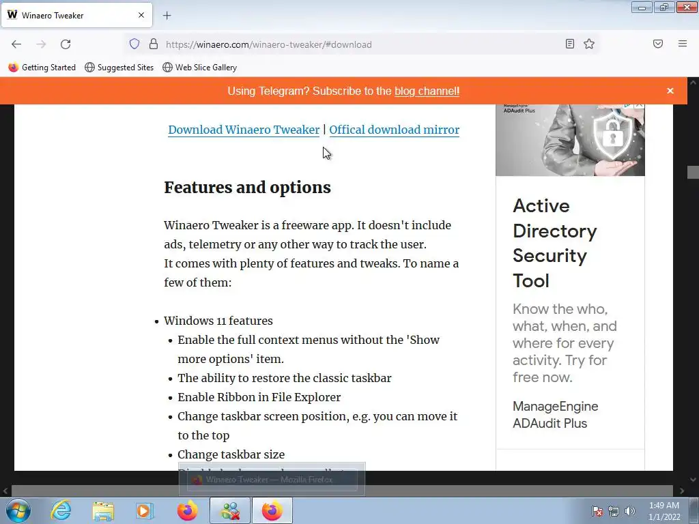Close the Winaero Tweaker tab
699x524 pixels.
coord(141,15)
